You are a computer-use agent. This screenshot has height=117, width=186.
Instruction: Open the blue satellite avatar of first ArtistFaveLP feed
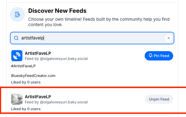(x=17, y=56)
